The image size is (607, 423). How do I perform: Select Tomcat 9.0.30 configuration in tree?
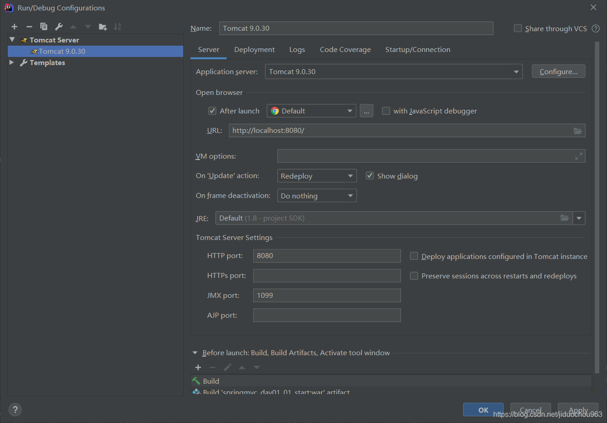[95, 51]
